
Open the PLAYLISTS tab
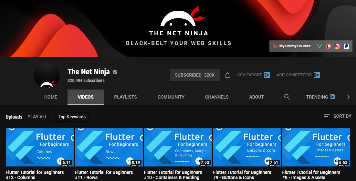click(x=125, y=97)
